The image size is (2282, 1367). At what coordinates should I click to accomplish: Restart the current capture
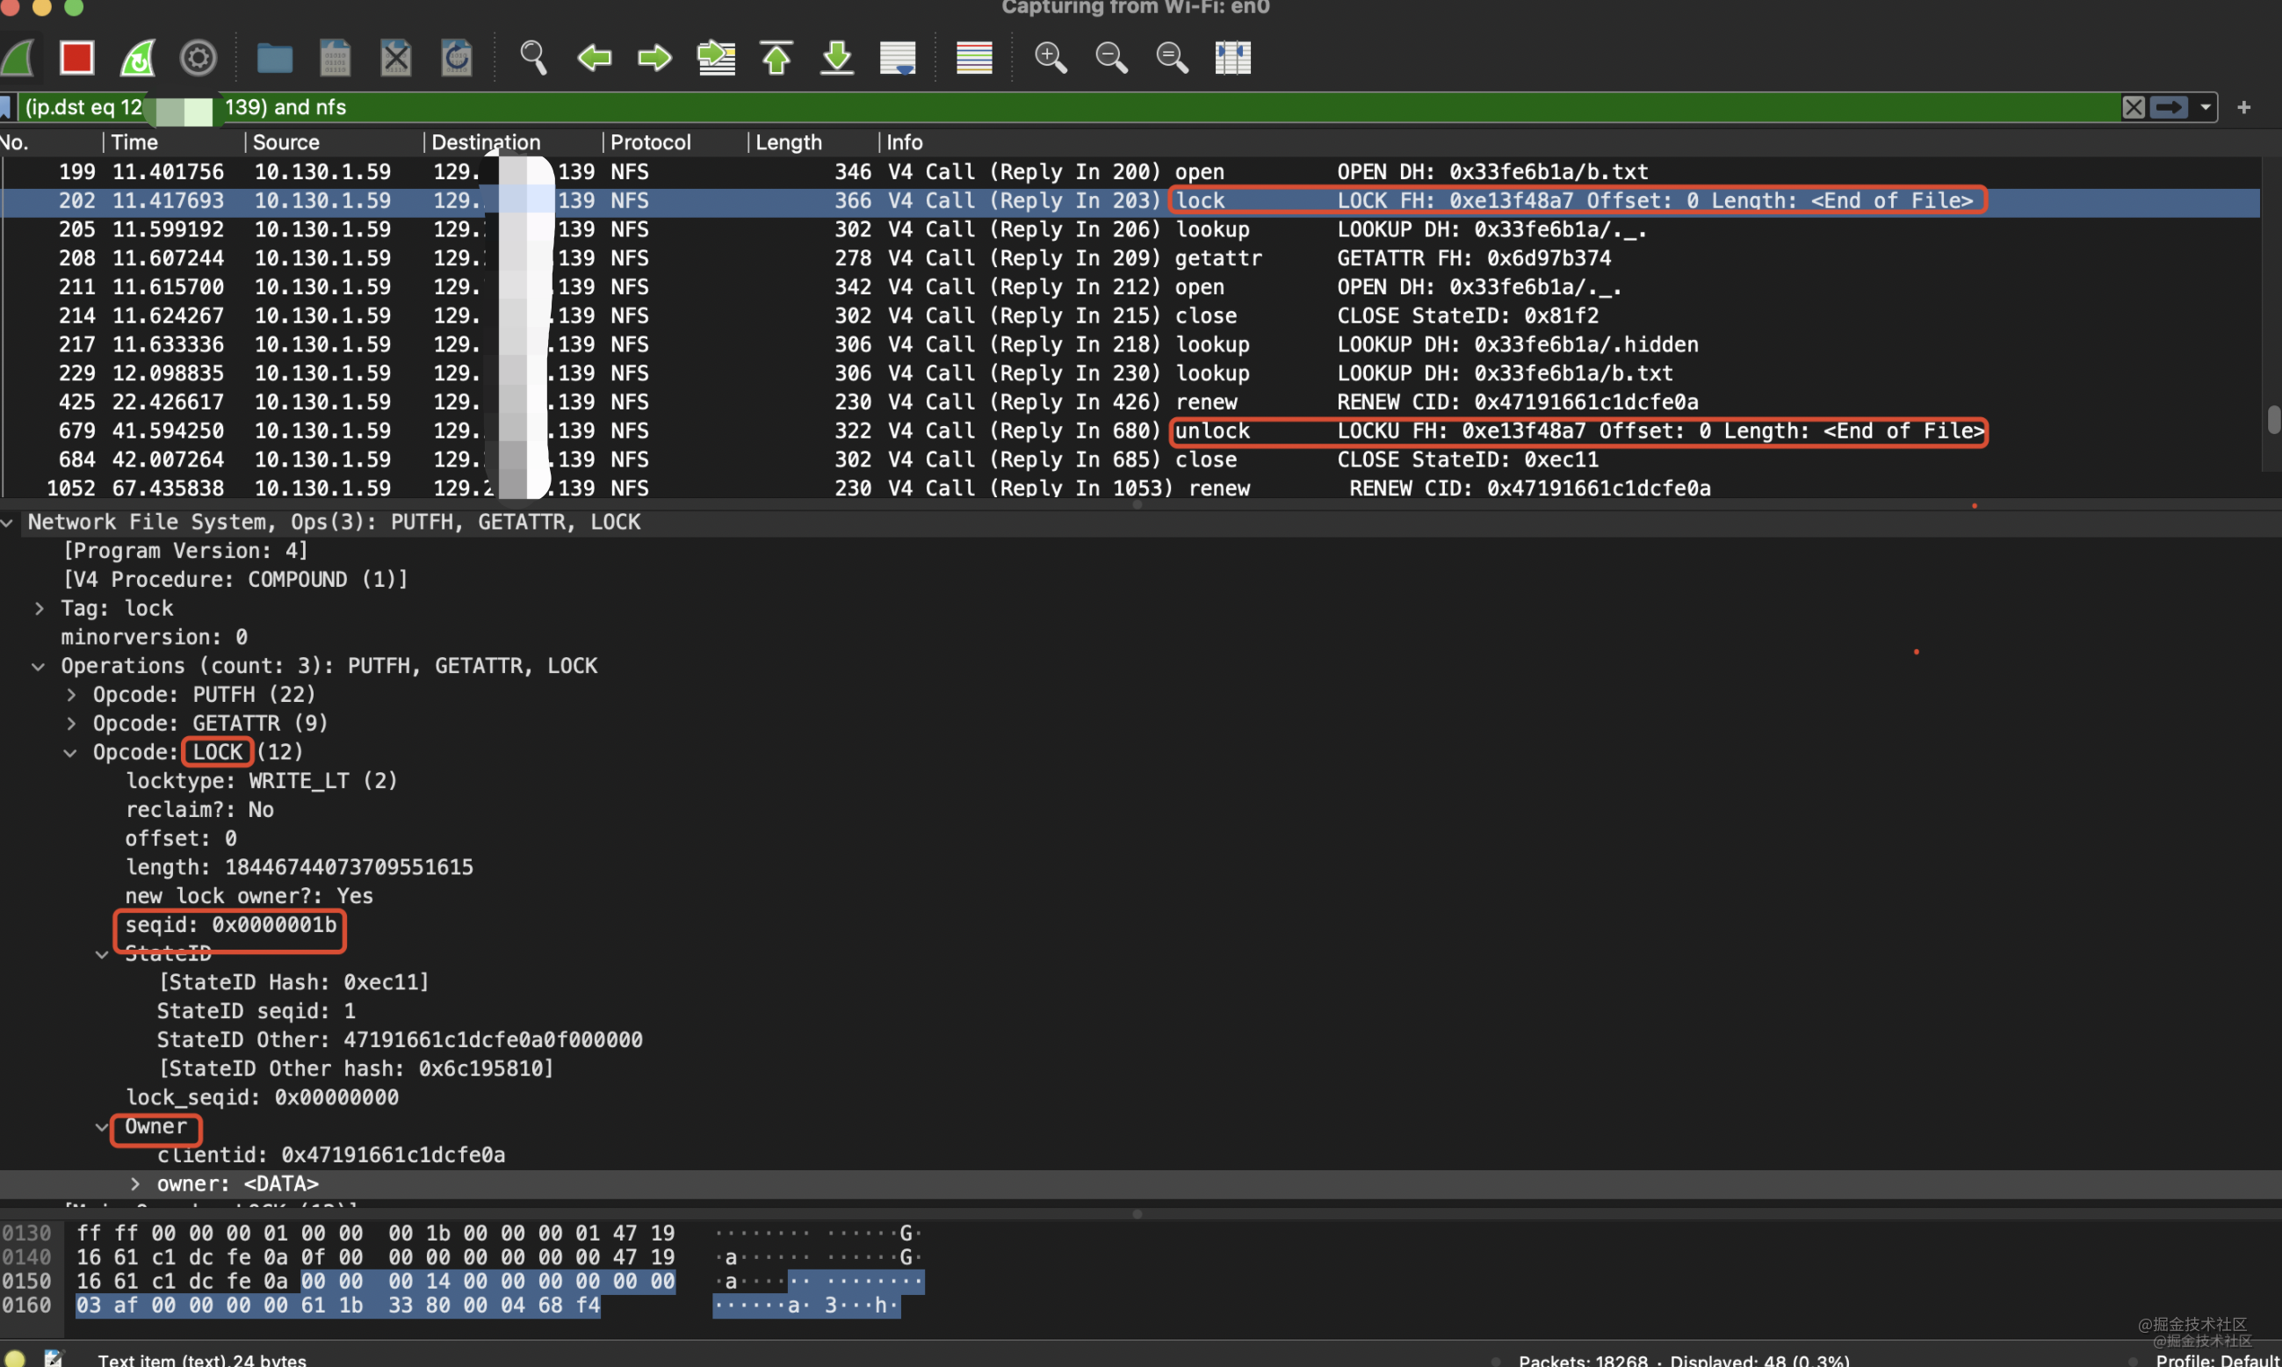pyautogui.click(x=138, y=58)
